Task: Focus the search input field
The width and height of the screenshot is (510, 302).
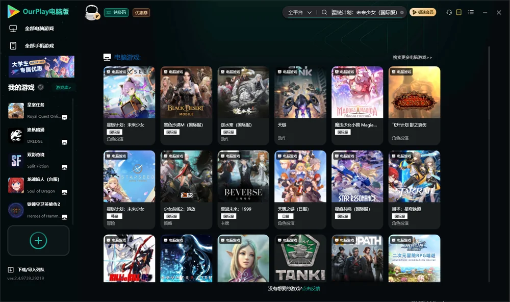Action: click(364, 12)
